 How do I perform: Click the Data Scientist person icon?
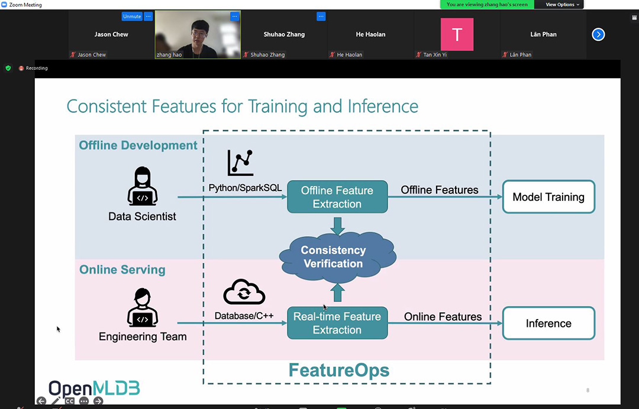(x=142, y=186)
